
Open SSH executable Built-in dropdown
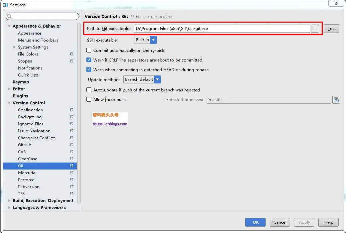(145, 40)
